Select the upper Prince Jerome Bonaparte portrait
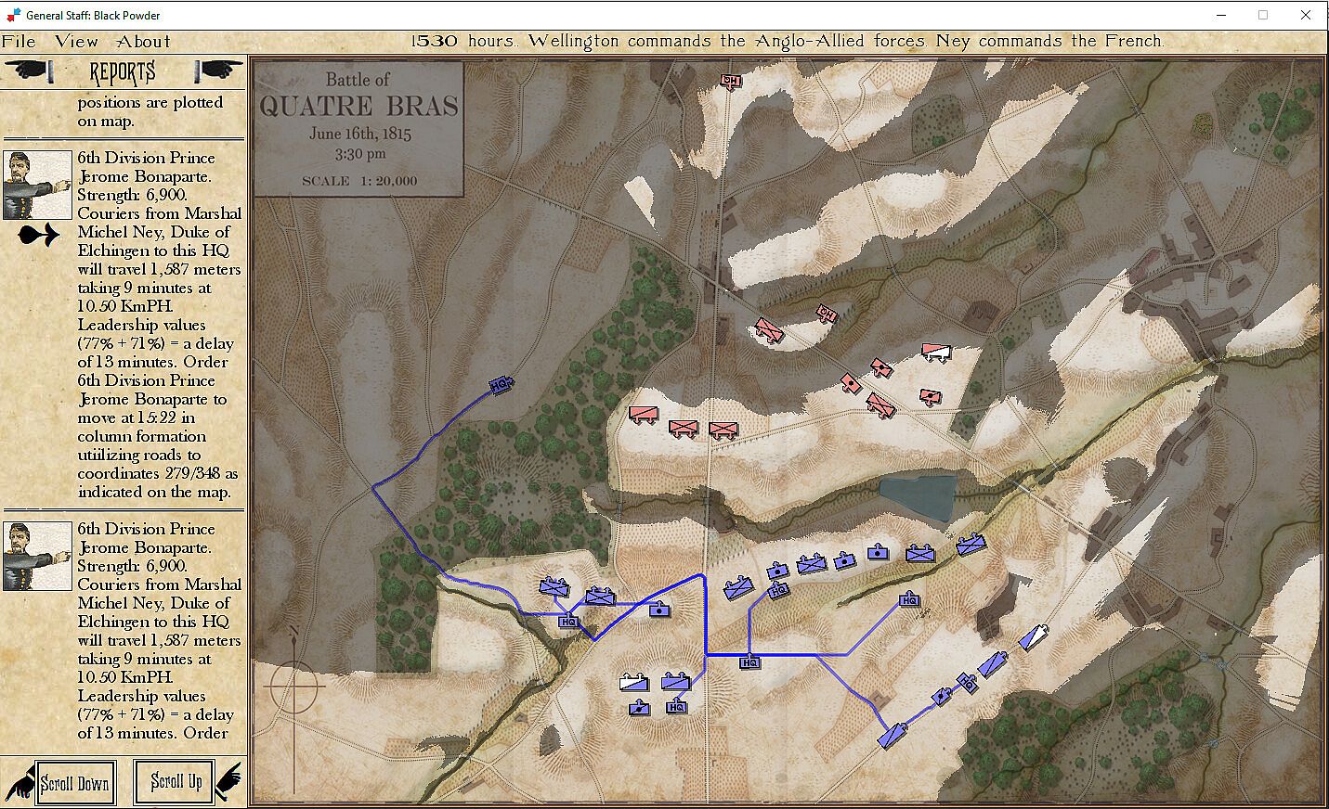The image size is (1329, 809). coord(37,186)
